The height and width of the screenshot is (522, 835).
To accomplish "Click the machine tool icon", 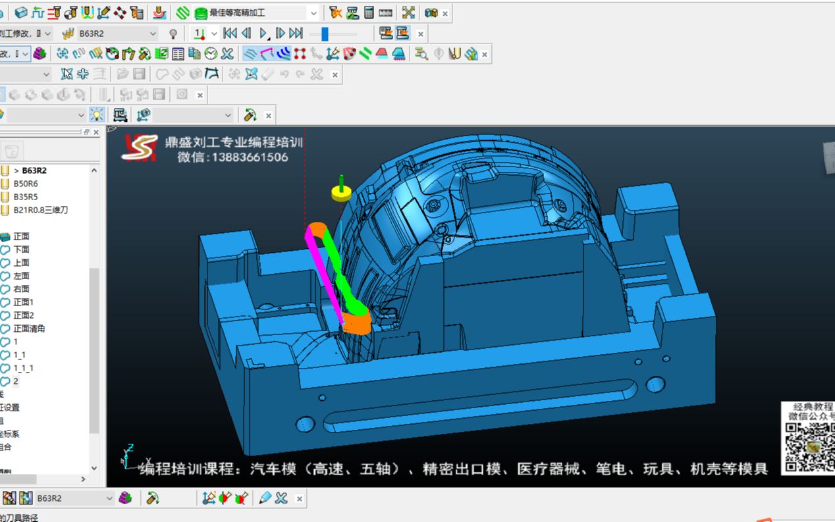I will (121, 115).
